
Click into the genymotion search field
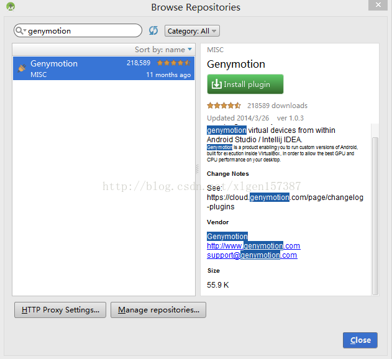coord(78,31)
